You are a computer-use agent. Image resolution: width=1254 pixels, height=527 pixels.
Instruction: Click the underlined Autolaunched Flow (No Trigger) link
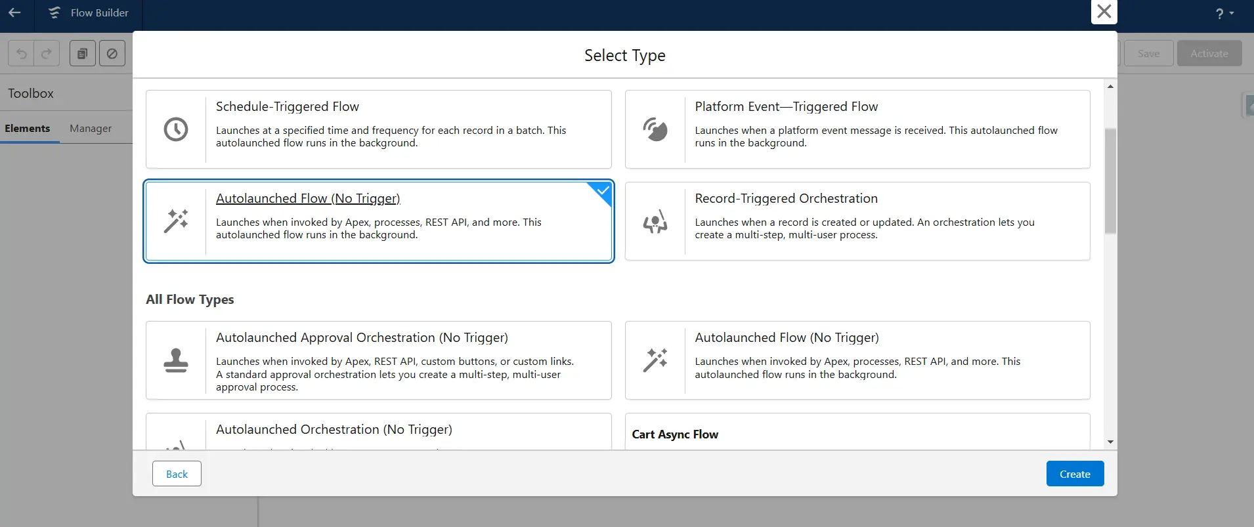[308, 198]
